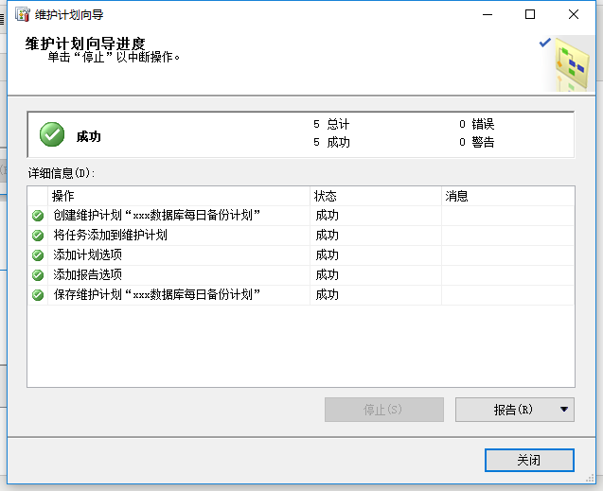Click green check icon beside 保存维护计划 row

(x=38, y=295)
